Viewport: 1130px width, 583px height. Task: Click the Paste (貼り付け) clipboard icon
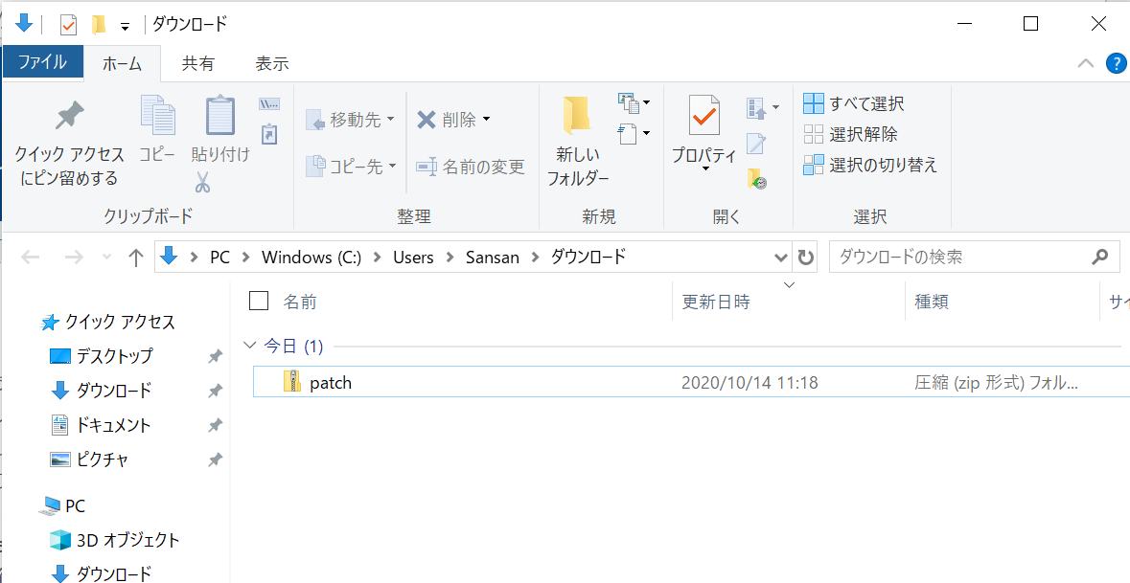220,115
